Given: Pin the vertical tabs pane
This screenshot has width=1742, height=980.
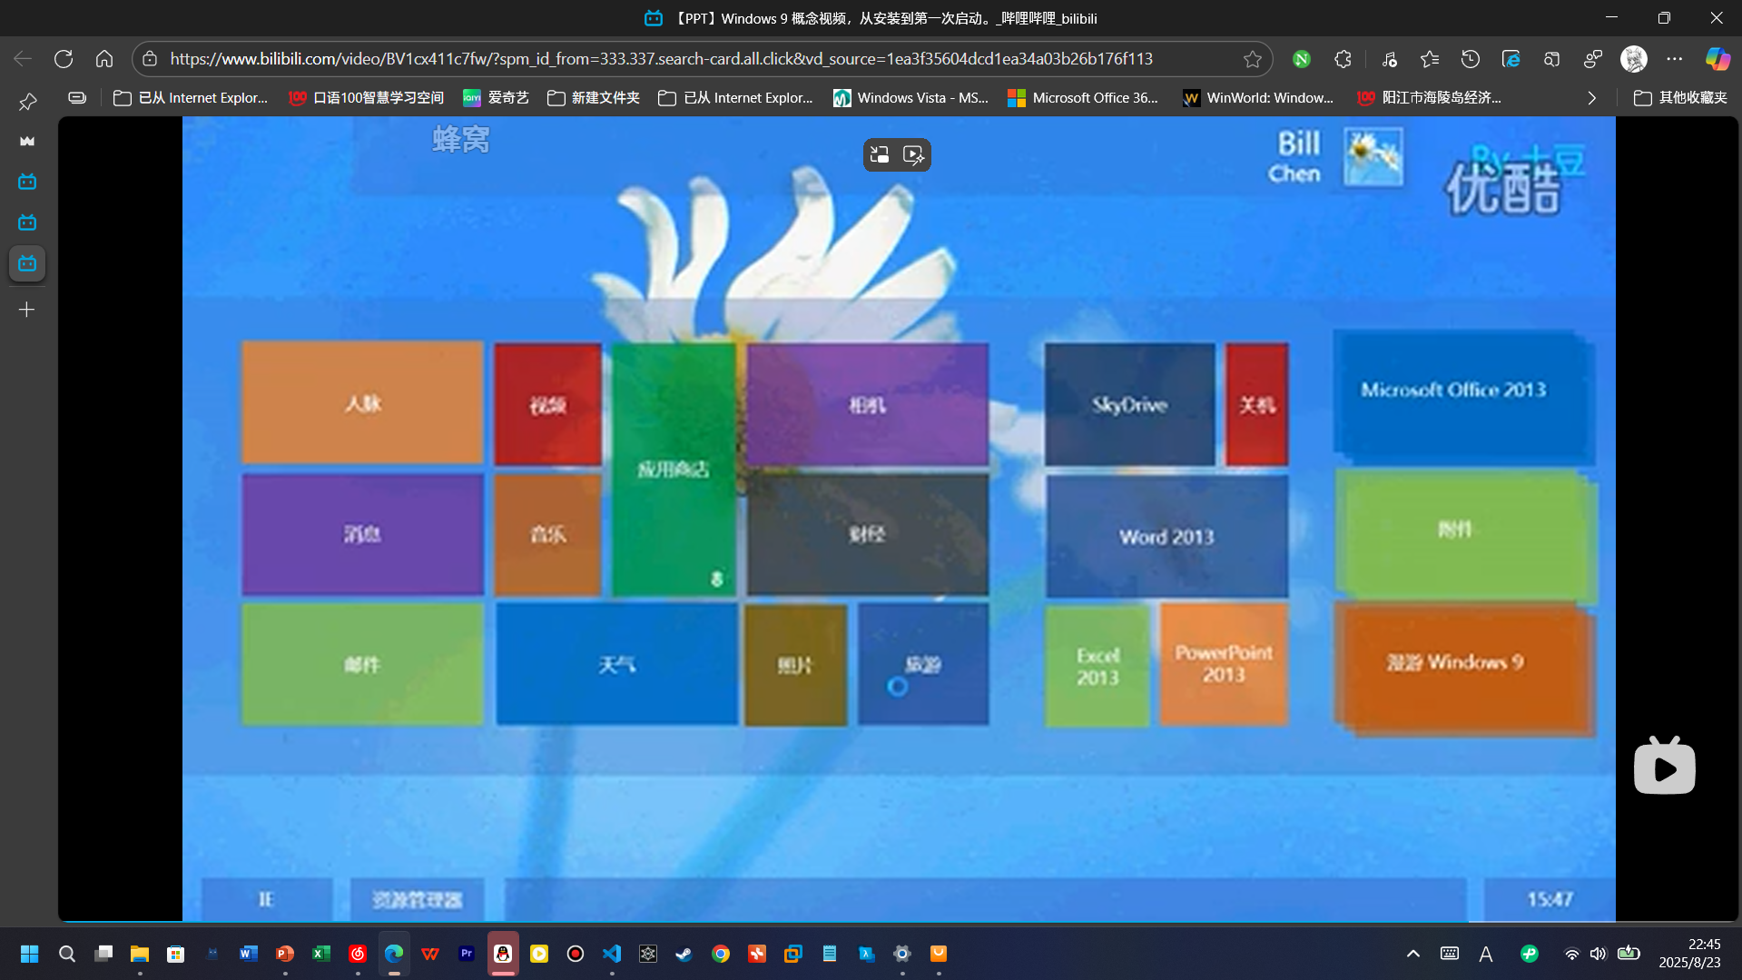Looking at the screenshot, I should pos(27,102).
